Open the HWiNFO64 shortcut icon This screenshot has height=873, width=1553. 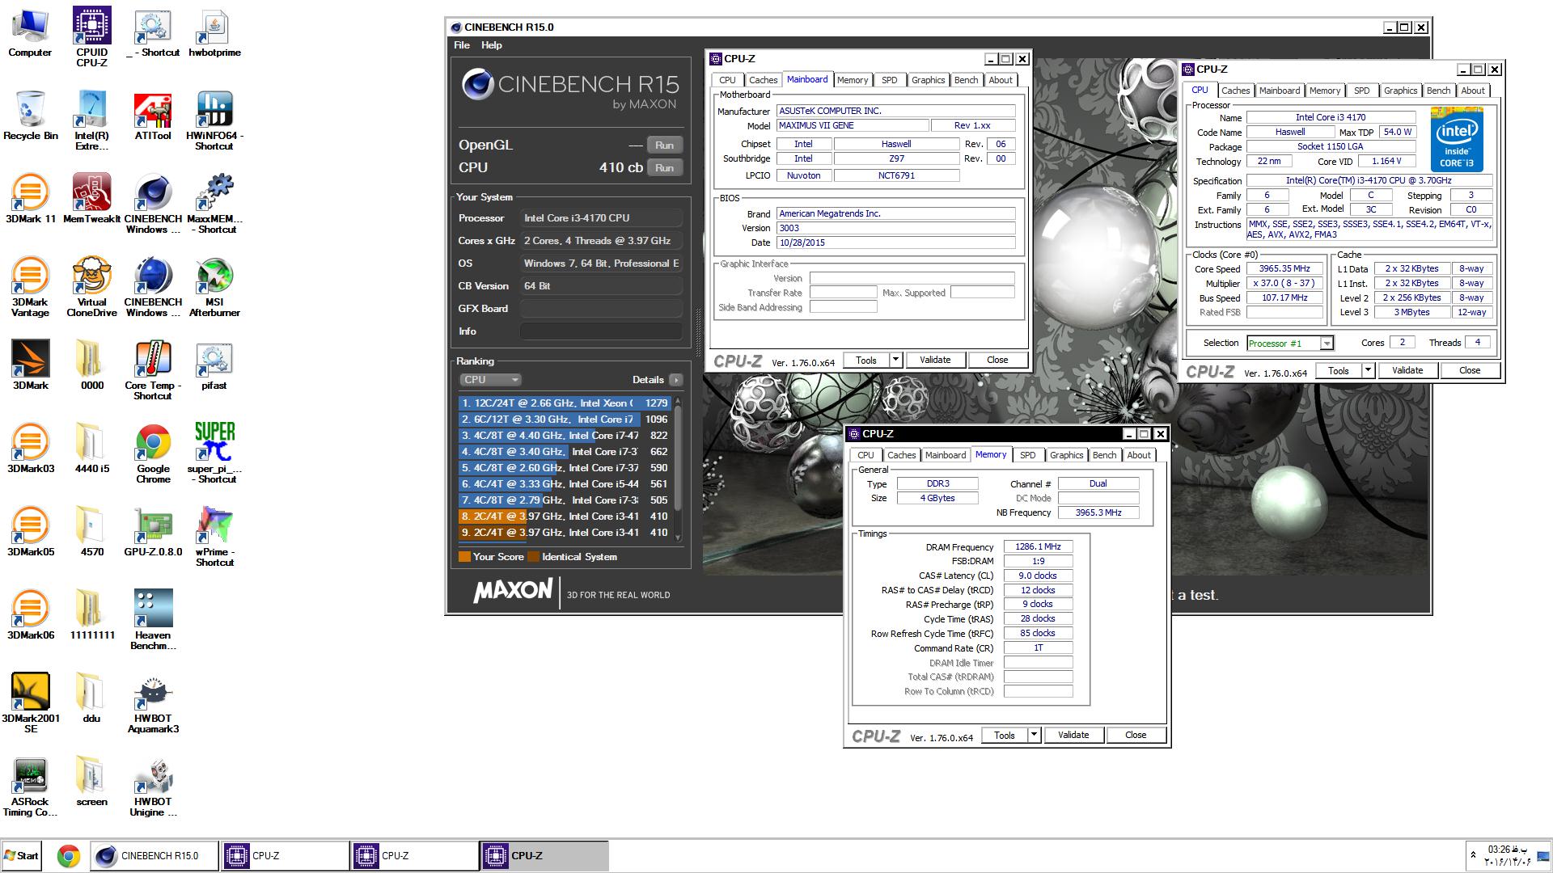214,120
